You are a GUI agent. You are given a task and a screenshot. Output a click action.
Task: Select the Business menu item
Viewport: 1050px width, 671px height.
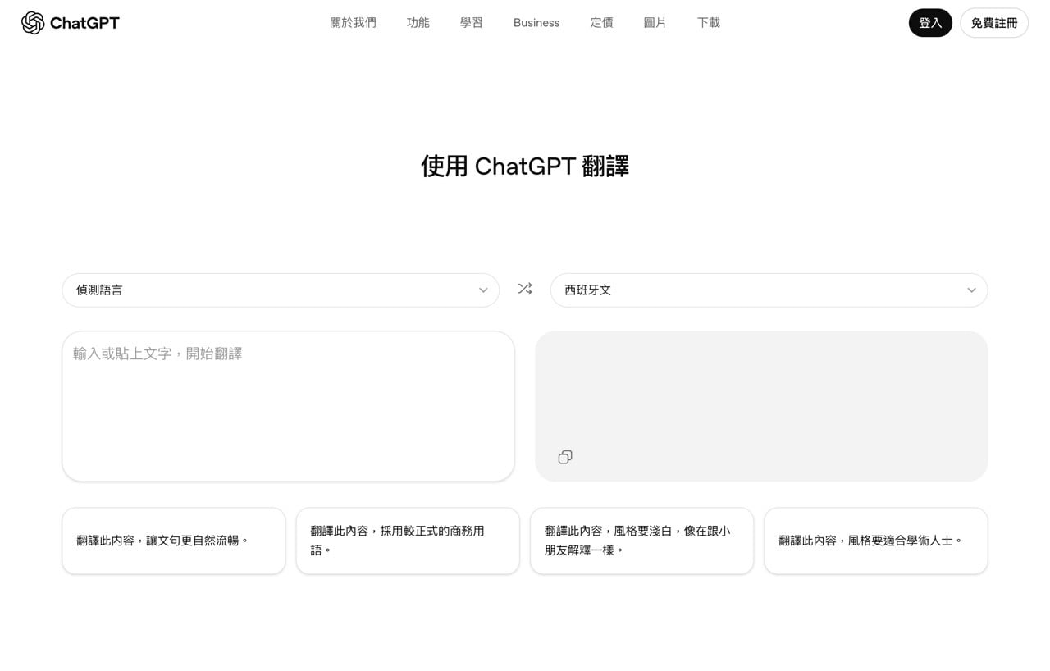pos(536,22)
